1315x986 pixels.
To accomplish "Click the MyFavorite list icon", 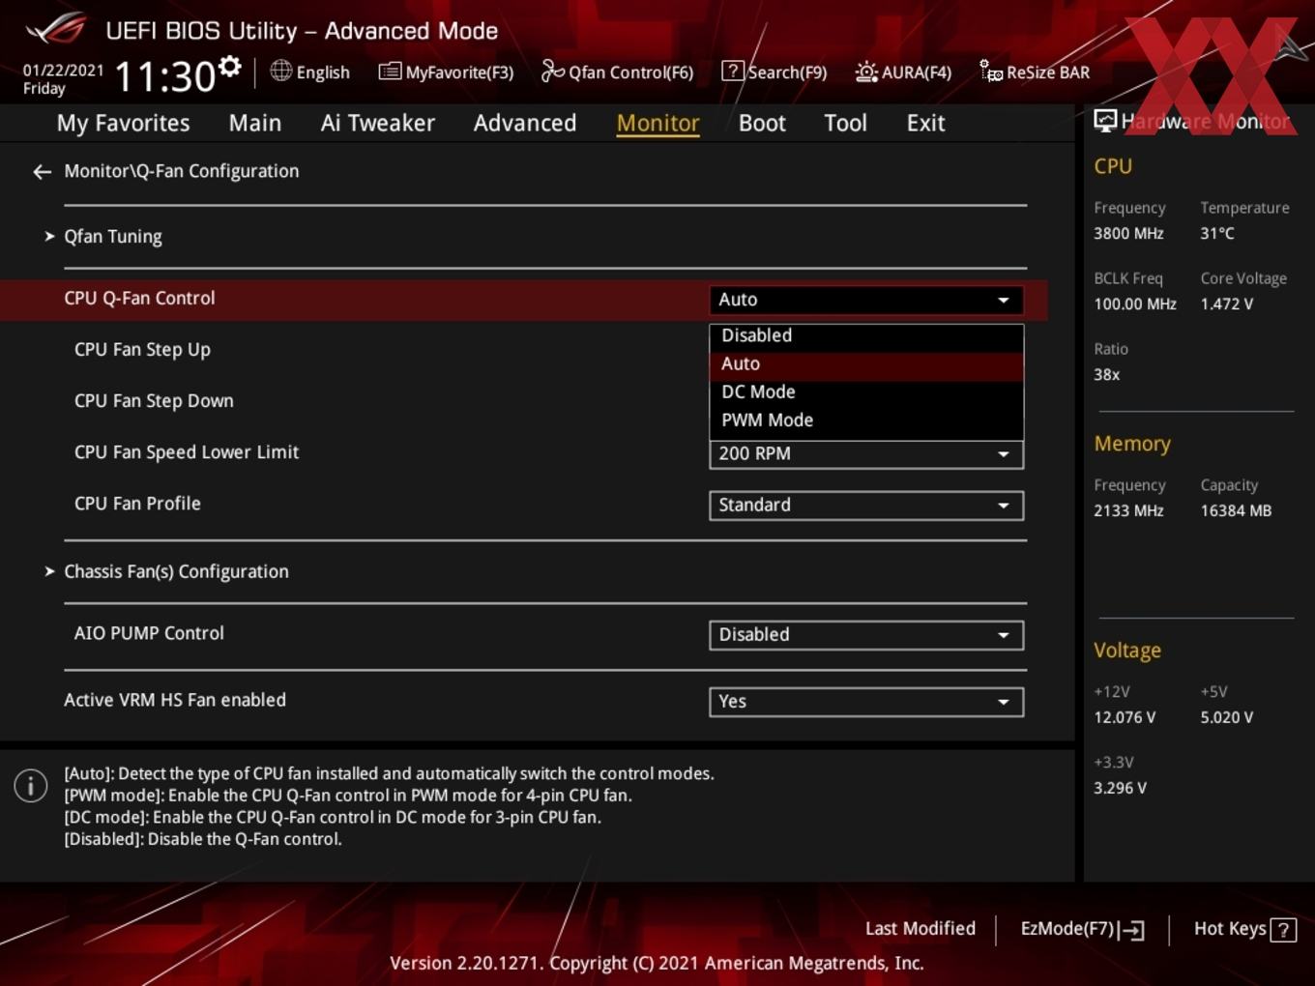I will pos(390,72).
